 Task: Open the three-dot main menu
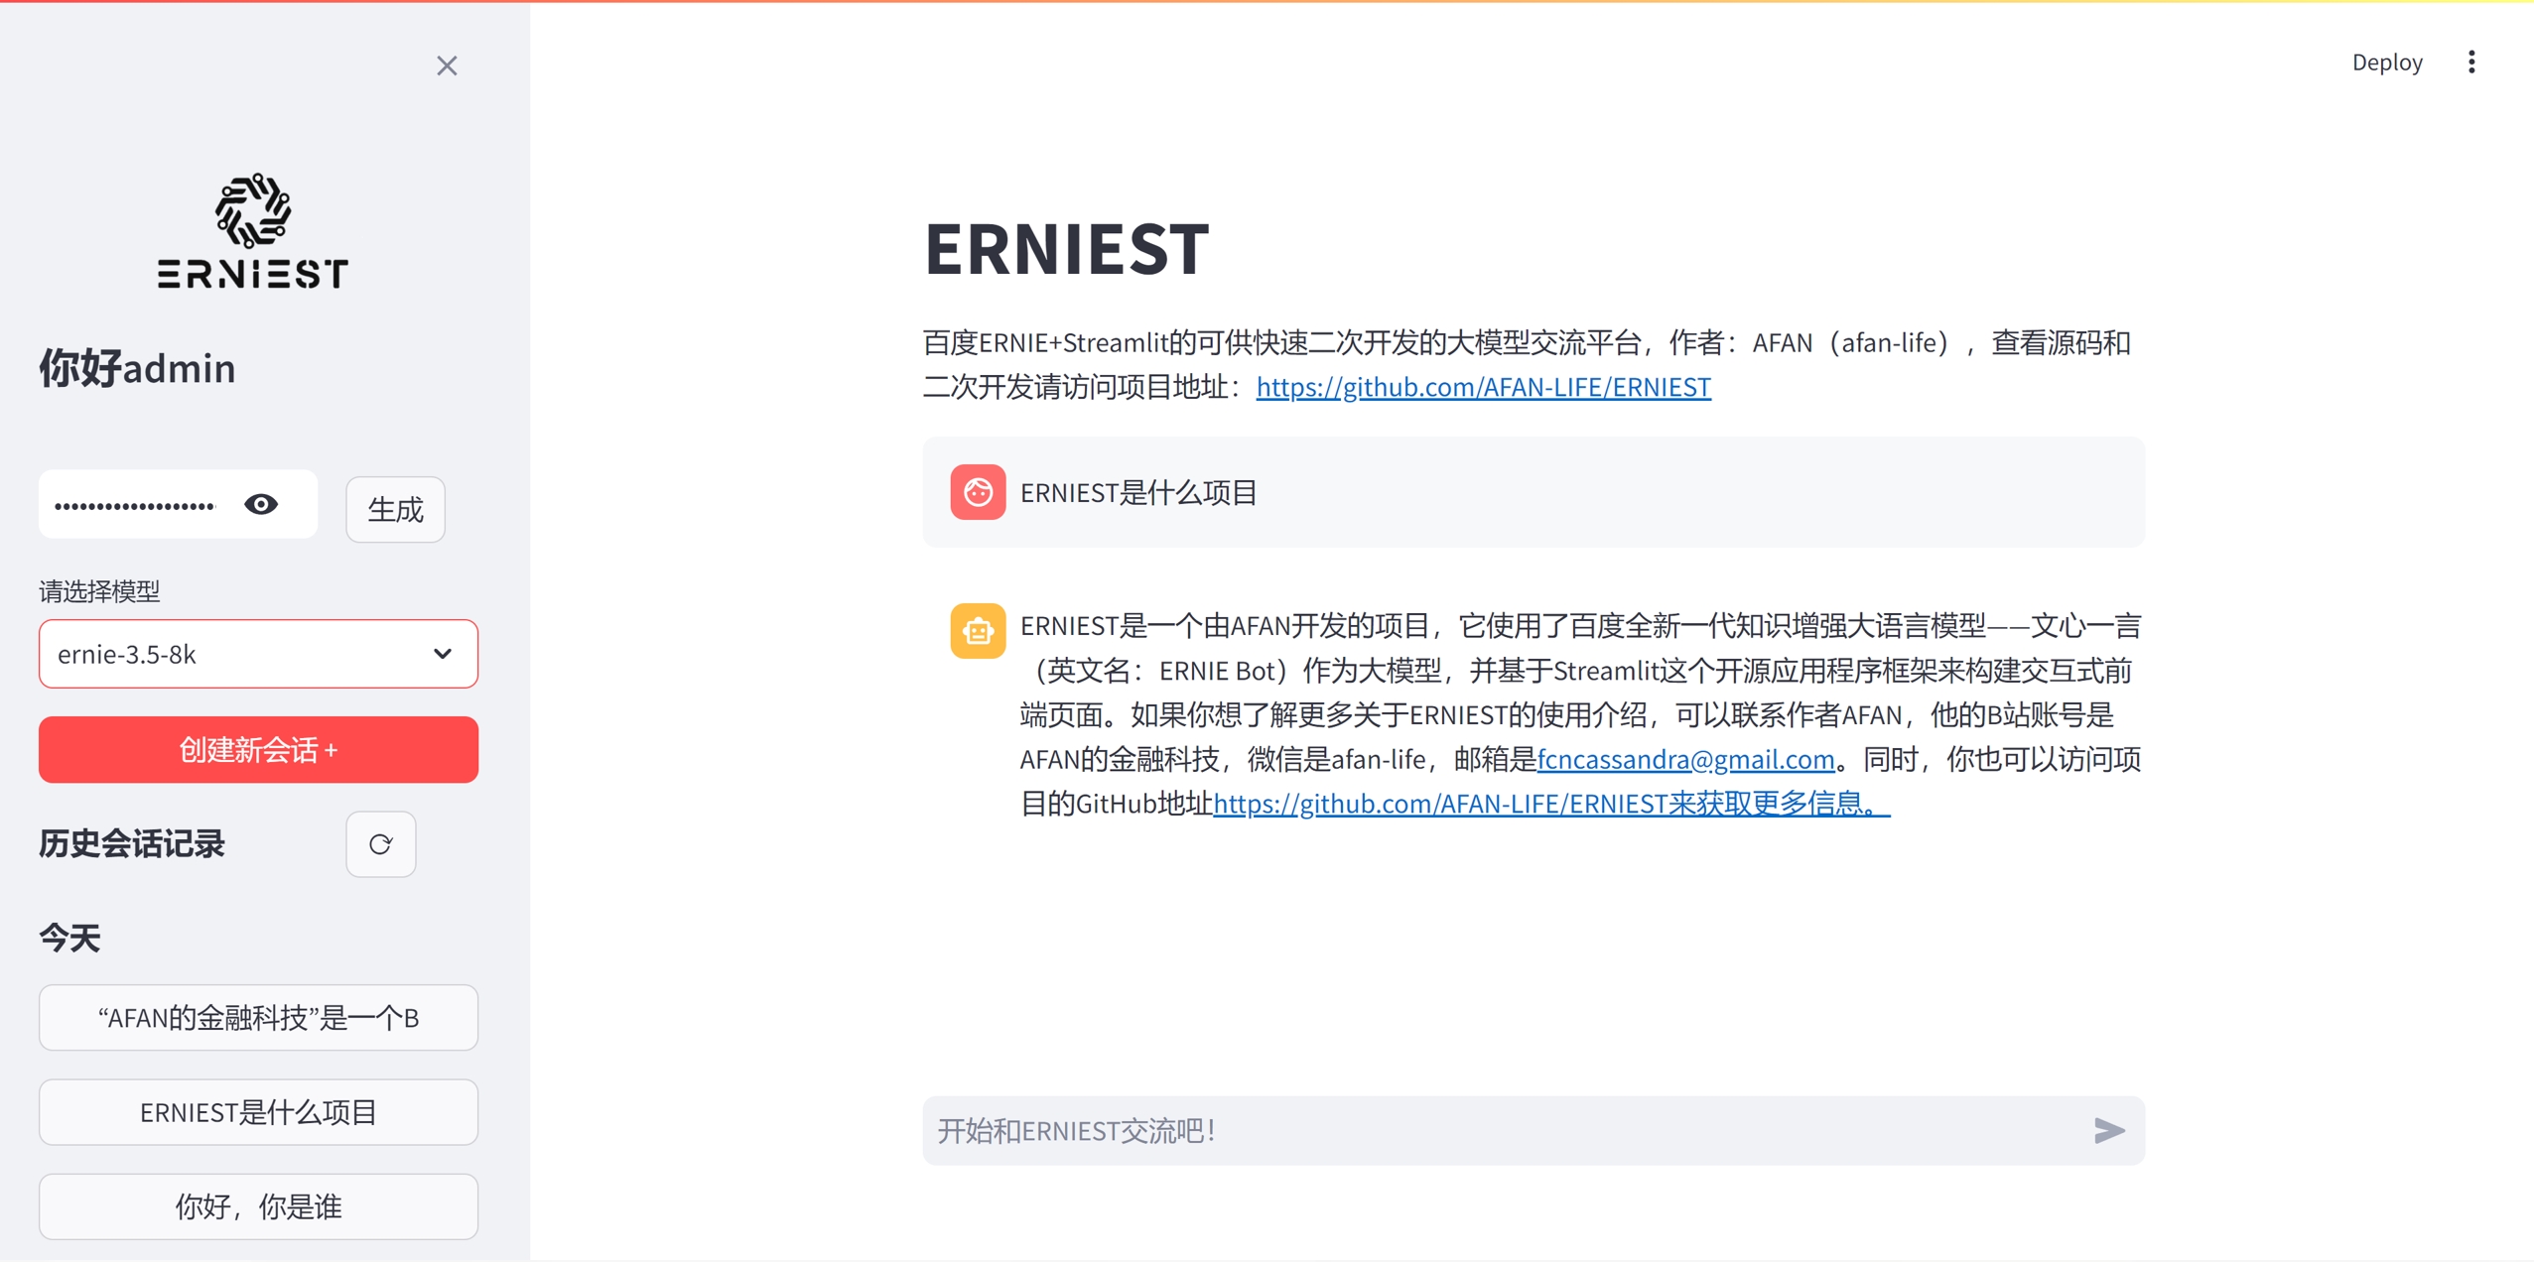2470,63
